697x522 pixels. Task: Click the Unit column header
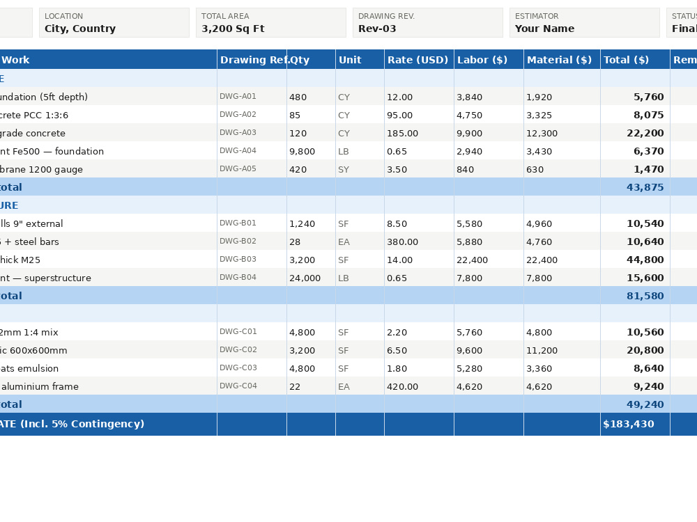point(360,59)
